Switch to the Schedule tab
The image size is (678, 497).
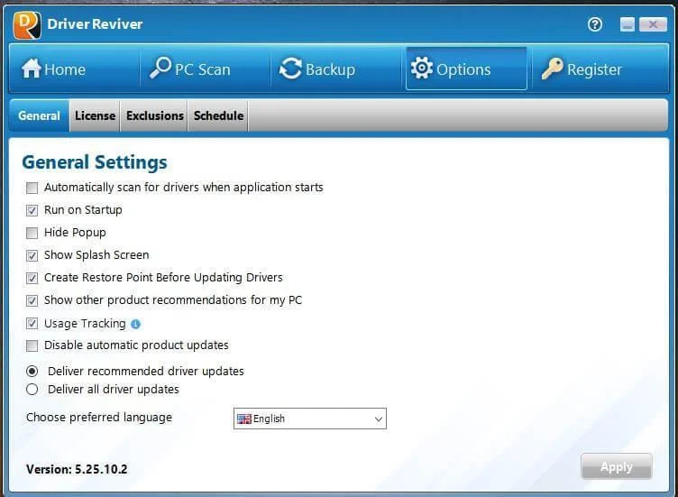tap(218, 115)
